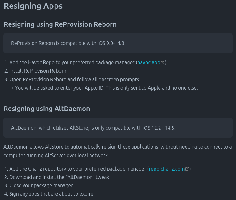Click the paragraph describing AltDaemon and AltServer

click(x=118, y=151)
